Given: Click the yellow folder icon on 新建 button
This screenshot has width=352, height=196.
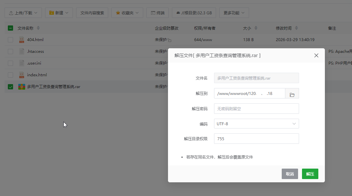Looking at the screenshot, I should (x=52, y=12).
